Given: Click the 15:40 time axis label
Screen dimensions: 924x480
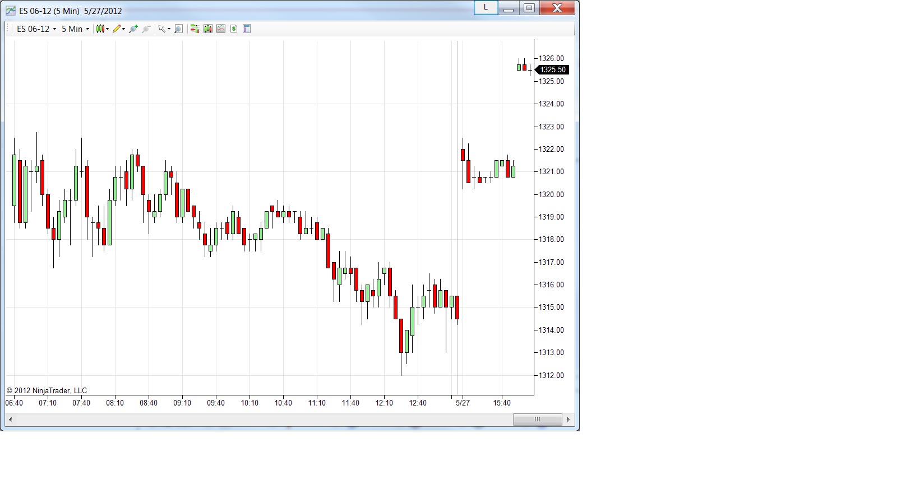Looking at the screenshot, I should pyautogui.click(x=502, y=403).
